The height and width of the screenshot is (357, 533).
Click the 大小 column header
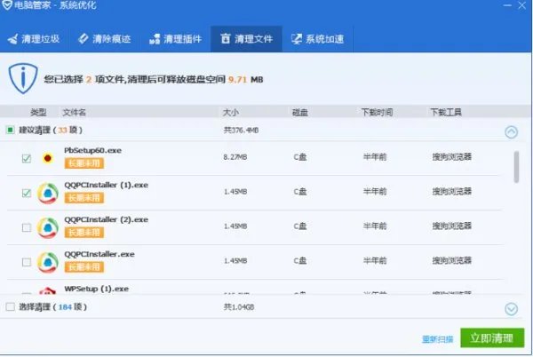(230, 112)
